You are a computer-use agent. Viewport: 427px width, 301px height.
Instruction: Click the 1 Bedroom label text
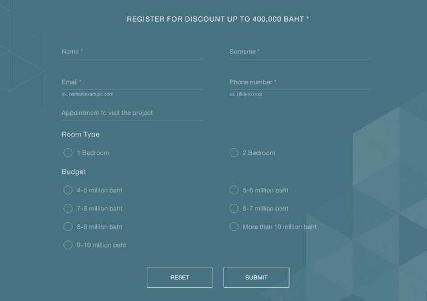(93, 153)
